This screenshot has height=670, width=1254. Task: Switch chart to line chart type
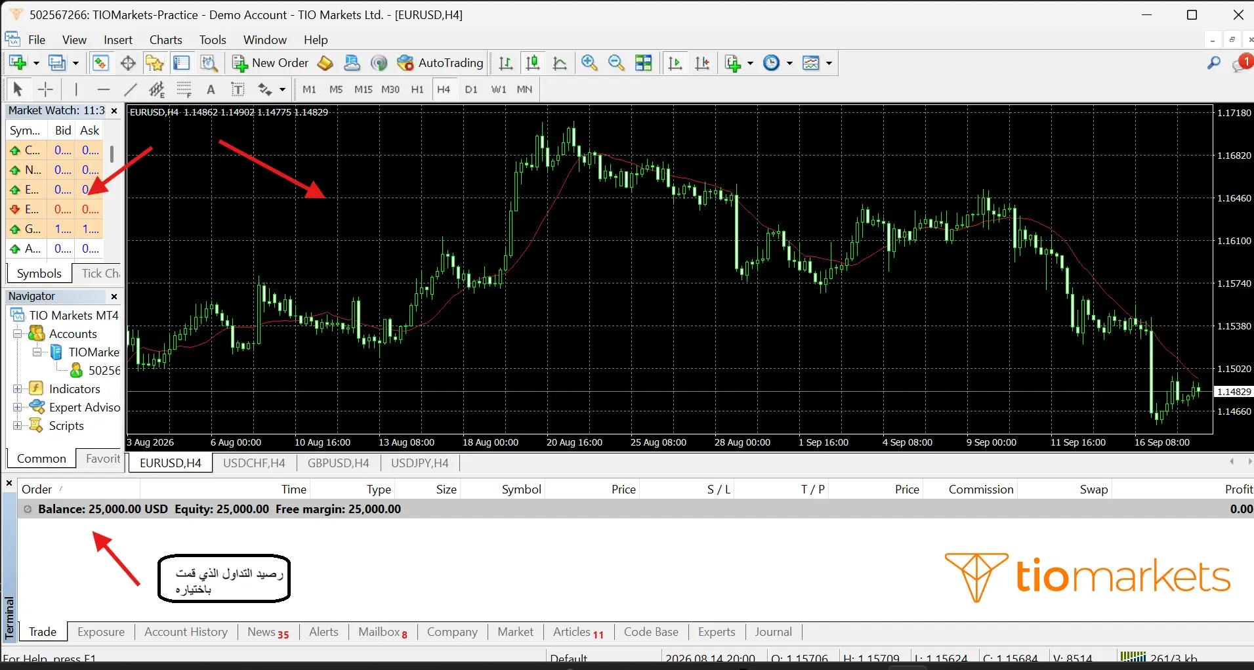click(x=560, y=63)
